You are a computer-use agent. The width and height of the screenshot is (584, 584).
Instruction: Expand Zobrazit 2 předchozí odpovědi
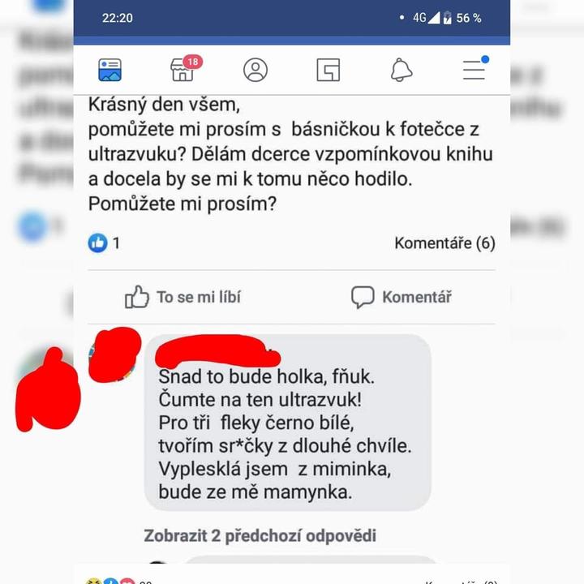[x=260, y=535]
